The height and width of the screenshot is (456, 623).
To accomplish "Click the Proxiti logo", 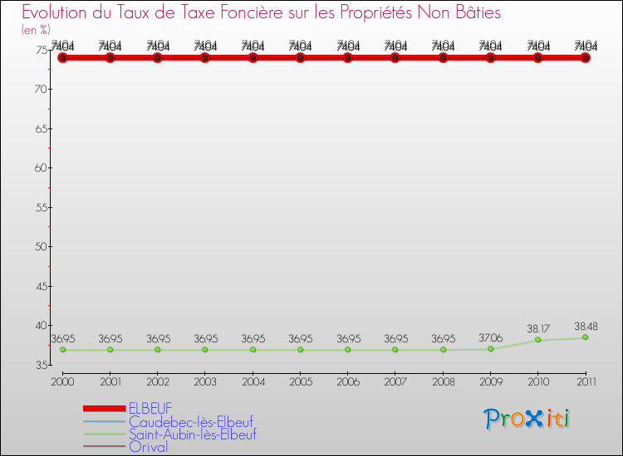I will tap(527, 419).
